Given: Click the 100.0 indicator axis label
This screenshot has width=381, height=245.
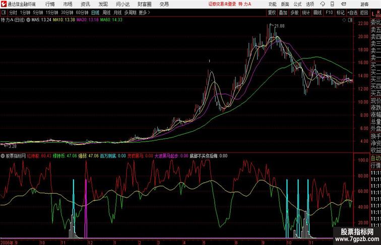Looking at the screenshot, I should click(x=363, y=160).
